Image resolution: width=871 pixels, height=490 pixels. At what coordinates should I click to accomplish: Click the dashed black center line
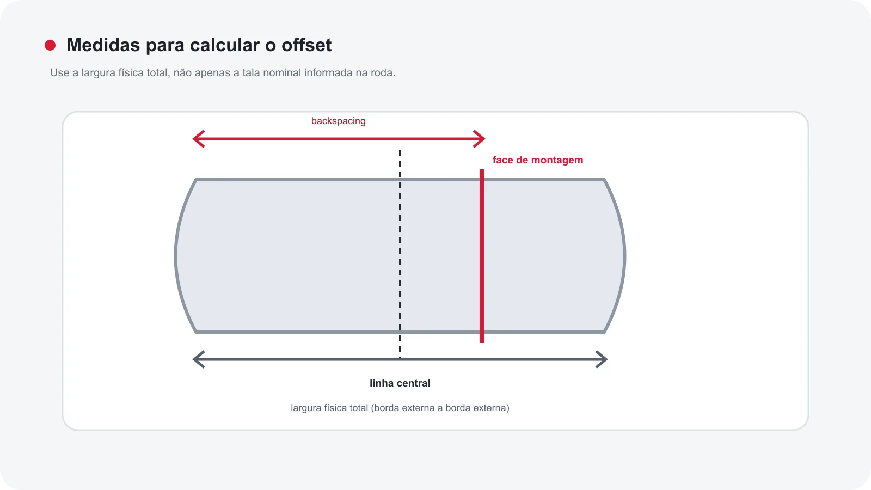coord(400,254)
